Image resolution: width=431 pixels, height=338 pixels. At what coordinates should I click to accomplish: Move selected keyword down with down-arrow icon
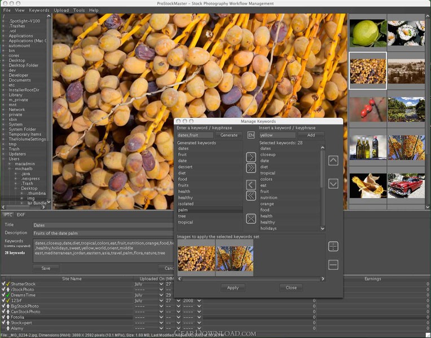tap(333, 183)
